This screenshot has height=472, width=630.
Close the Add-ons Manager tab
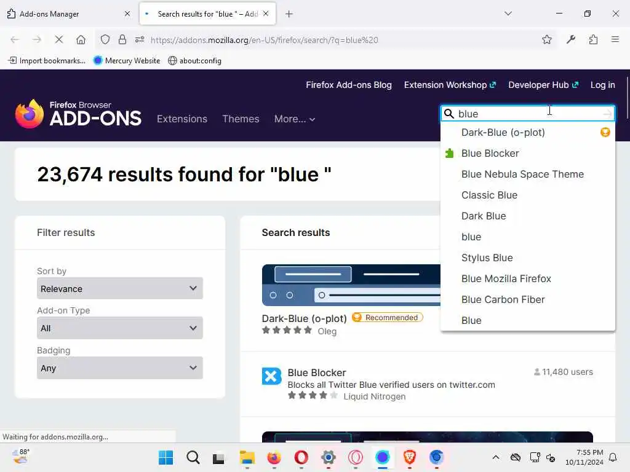127,14
